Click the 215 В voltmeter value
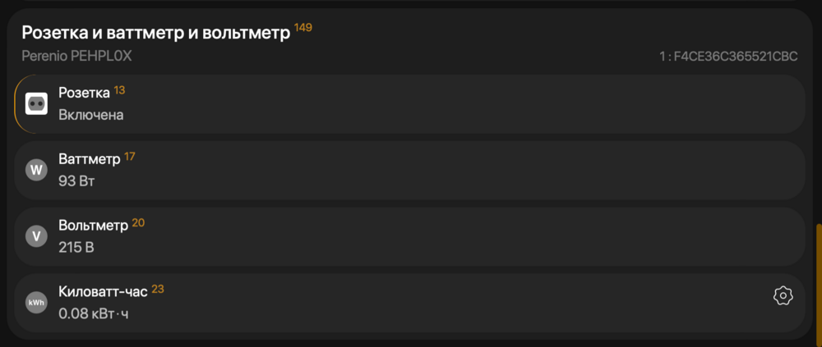This screenshot has width=822, height=347. click(76, 247)
